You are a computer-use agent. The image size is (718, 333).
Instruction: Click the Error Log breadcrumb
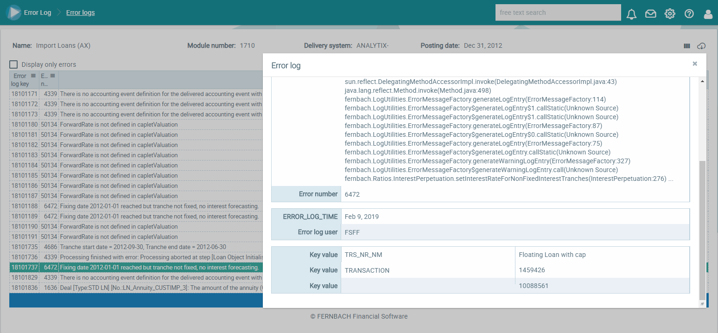pos(38,13)
